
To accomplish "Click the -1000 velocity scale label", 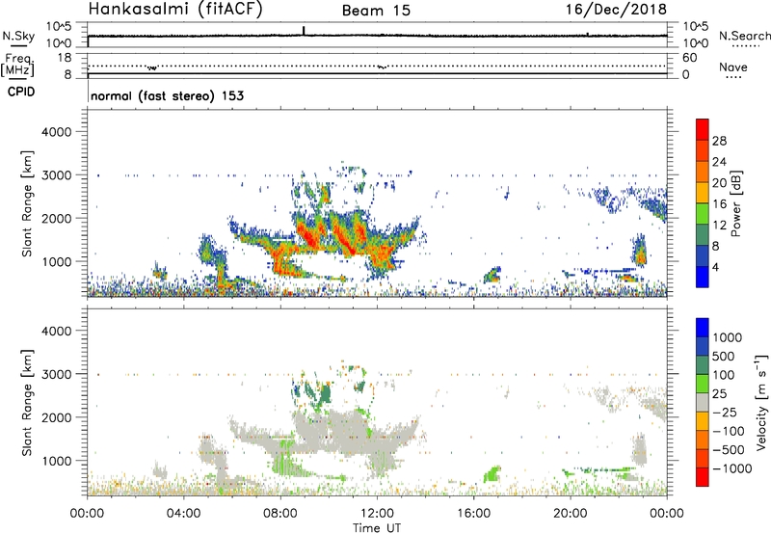I will (x=732, y=468).
